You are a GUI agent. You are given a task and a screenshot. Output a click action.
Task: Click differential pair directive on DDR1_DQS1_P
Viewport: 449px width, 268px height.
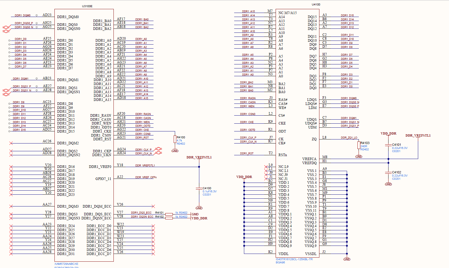(x=6, y=90)
